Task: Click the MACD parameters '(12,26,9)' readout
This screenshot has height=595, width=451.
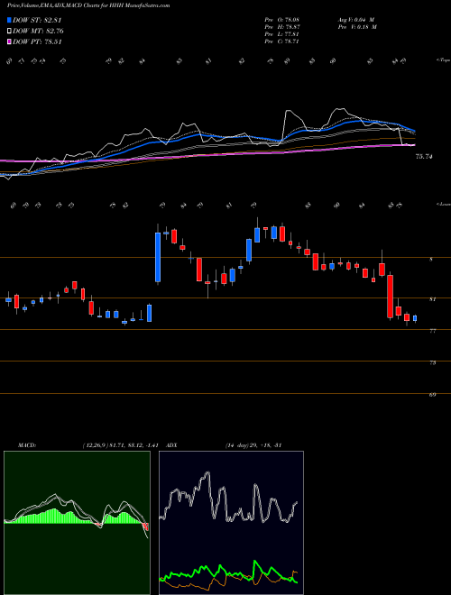Action: click(94, 445)
